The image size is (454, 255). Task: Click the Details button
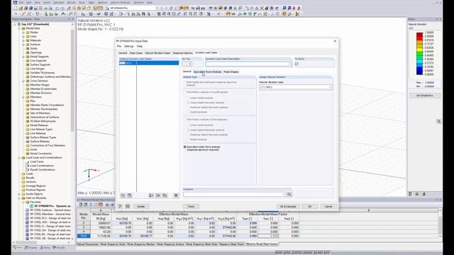click(140, 206)
